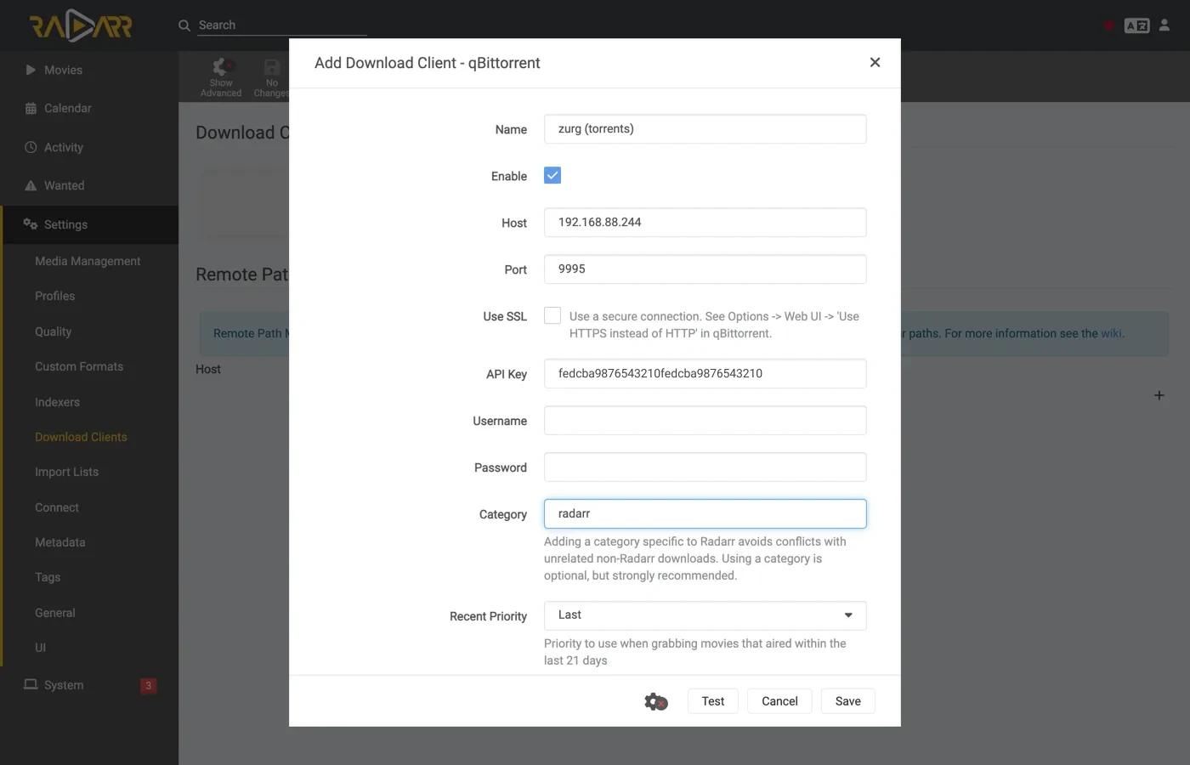Click the Name input field
Image resolution: width=1190 pixels, height=765 pixels.
(705, 129)
